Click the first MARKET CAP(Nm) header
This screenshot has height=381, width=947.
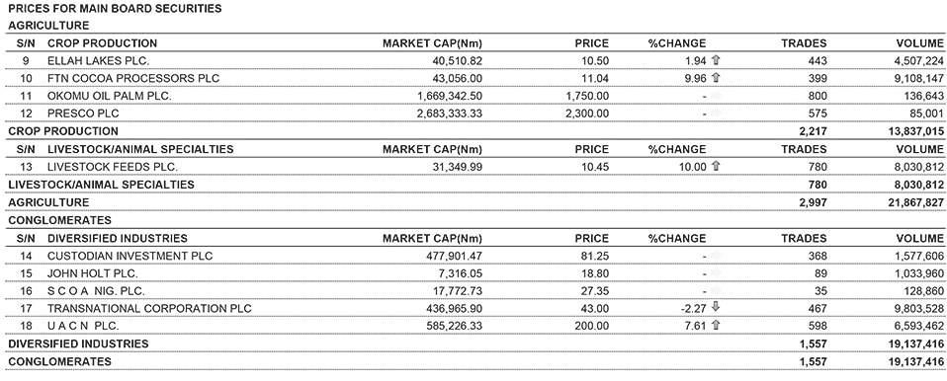coord(432,43)
